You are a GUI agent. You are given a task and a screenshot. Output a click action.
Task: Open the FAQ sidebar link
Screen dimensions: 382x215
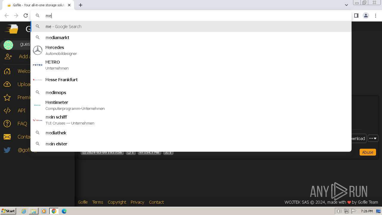click(x=22, y=124)
